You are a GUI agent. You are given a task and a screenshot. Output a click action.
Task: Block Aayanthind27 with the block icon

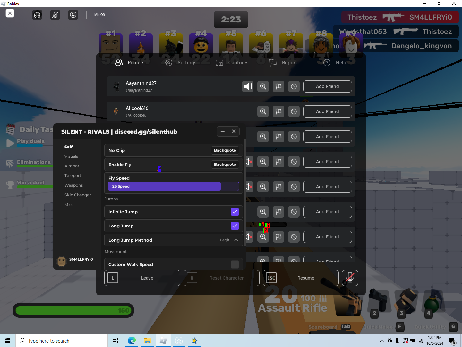pyautogui.click(x=294, y=86)
